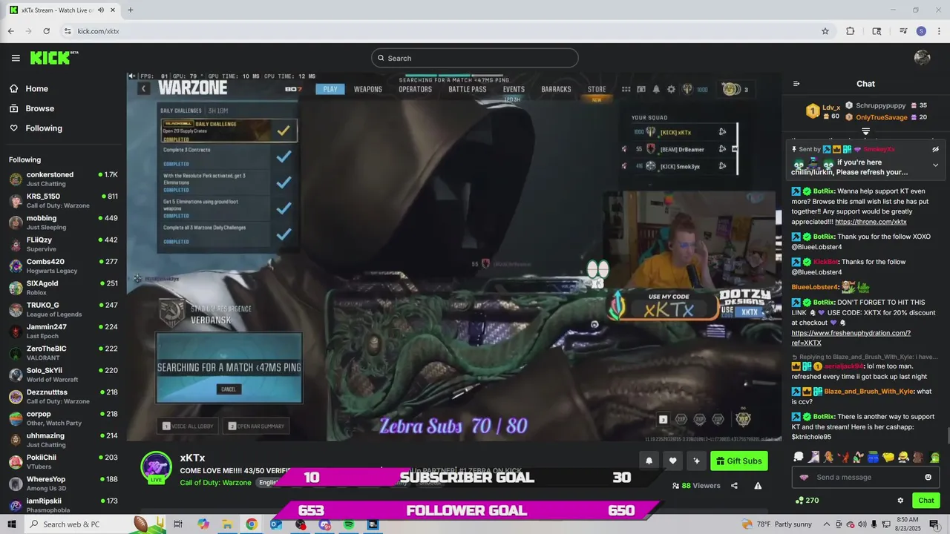Click BlueeLobster4 username in chat
The width and height of the screenshot is (950, 534).
click(x=815, y=287)
